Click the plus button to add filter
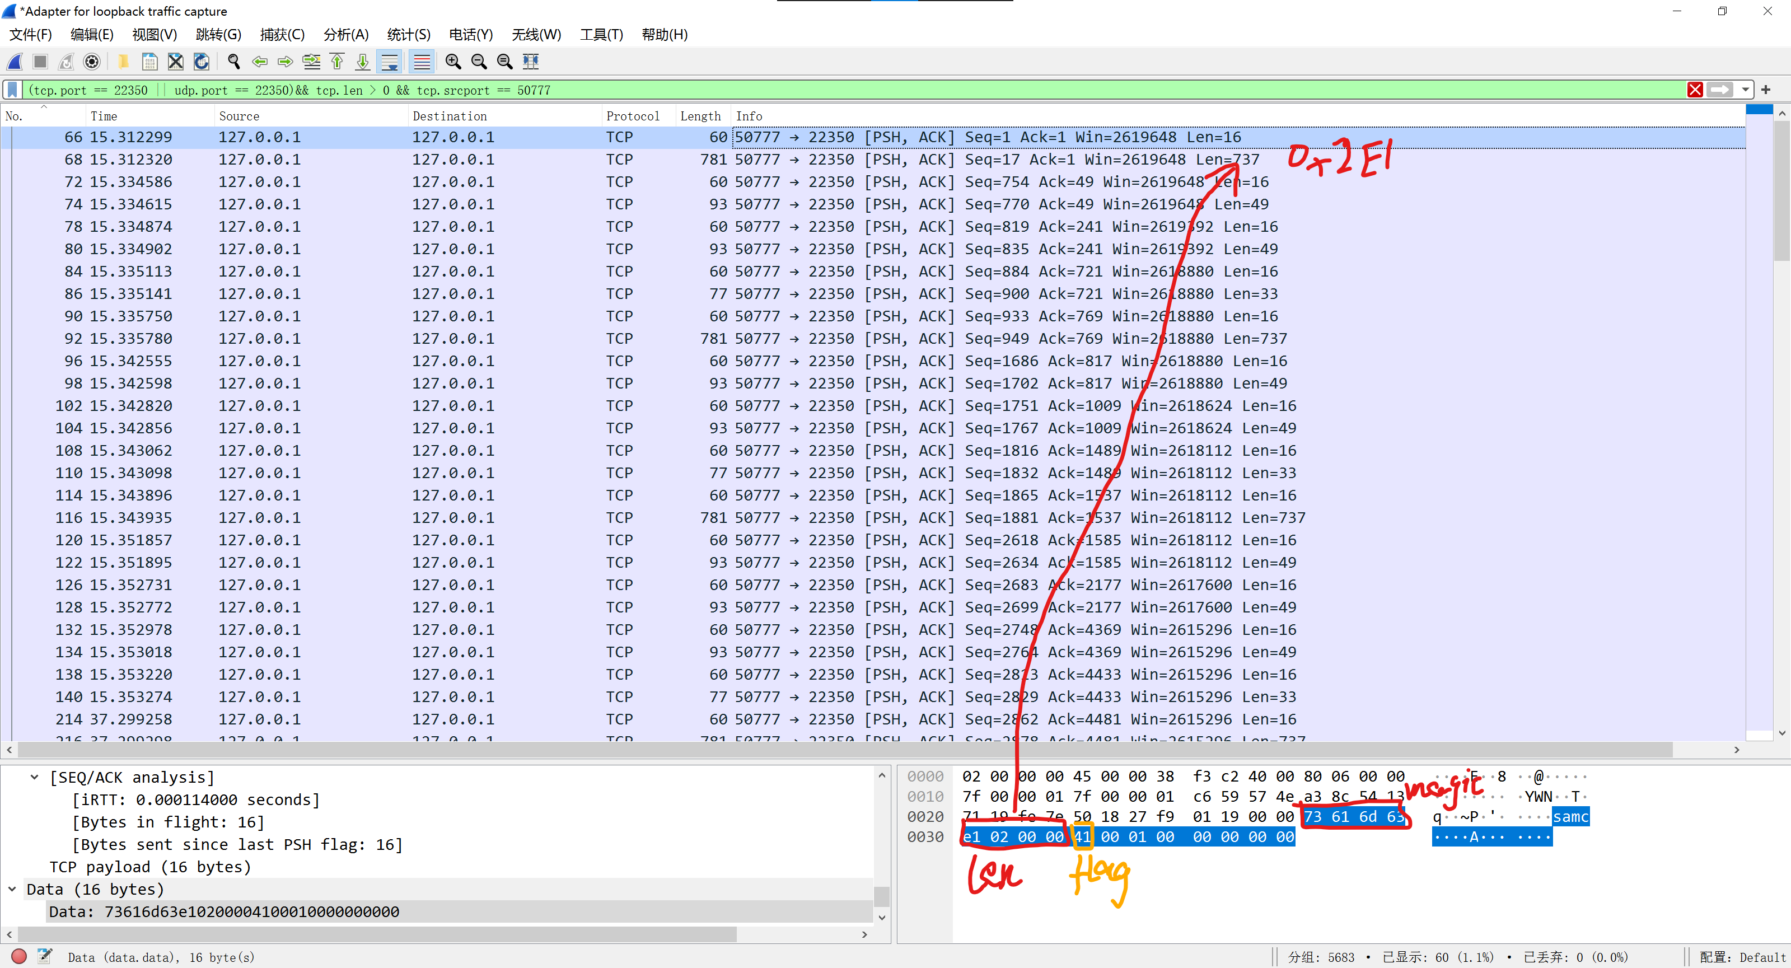This screenshot has width=1791, height=968. tap(1766, 90)
